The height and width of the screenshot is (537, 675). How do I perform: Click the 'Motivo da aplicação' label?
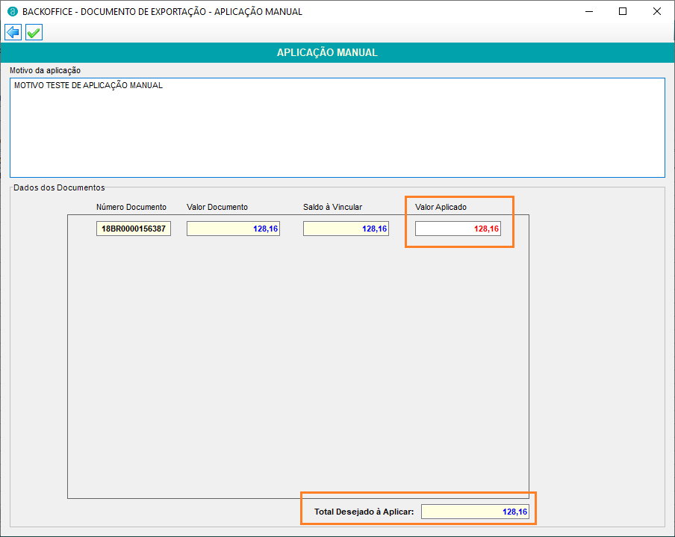[x=45, y=70]
